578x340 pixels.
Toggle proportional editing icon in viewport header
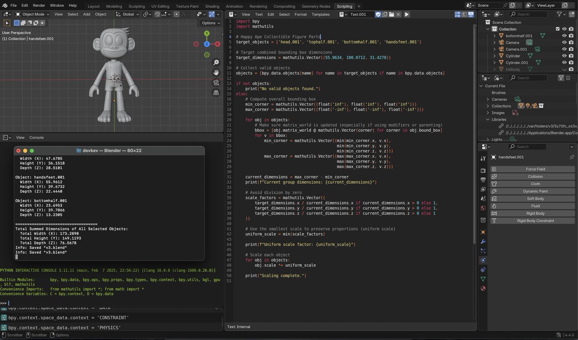click(x=176, y=14)
